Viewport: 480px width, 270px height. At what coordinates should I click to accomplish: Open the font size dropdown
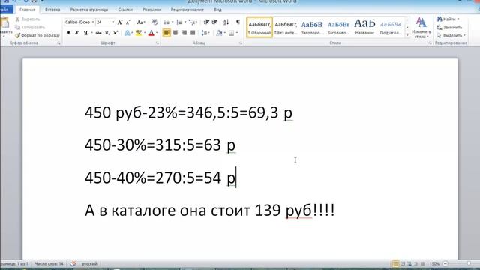coord(113,22)
